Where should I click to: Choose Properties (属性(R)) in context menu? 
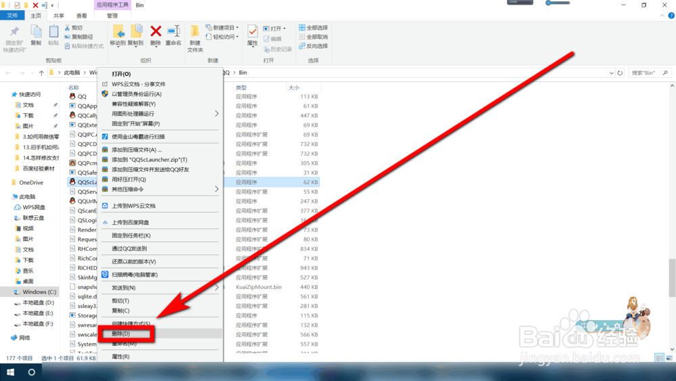point(160,357)
